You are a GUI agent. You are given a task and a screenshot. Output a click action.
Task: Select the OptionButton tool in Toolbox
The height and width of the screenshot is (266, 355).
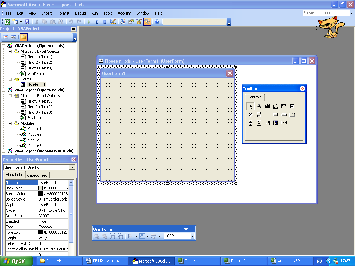(250, 114)
